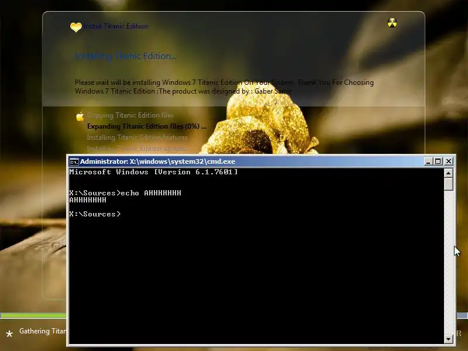This screenshot has height=351, width=468.
Task: Click 'Installing Titanic Edition features' step
Action: (137, 137)
